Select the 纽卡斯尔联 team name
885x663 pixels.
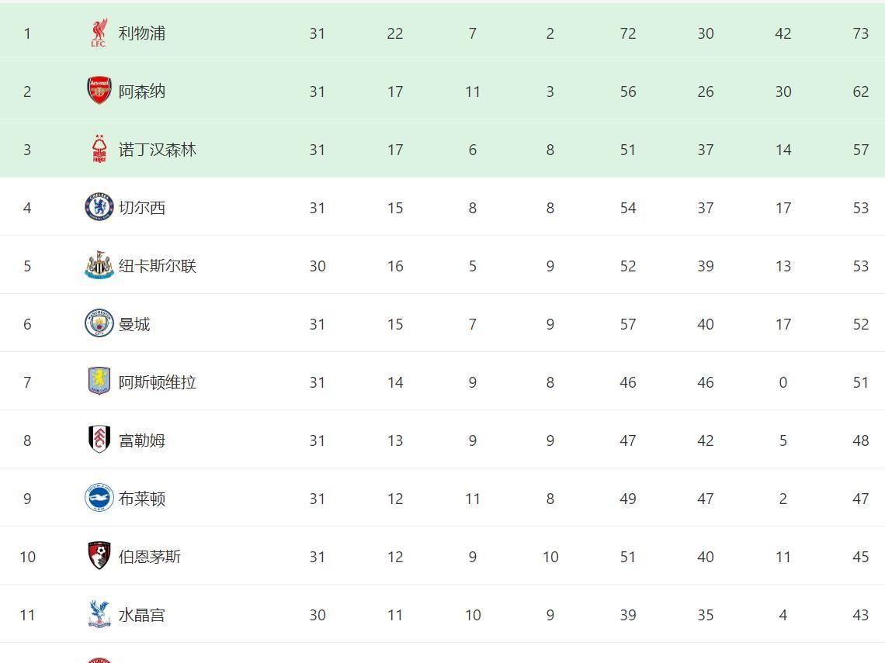[158, 265]
